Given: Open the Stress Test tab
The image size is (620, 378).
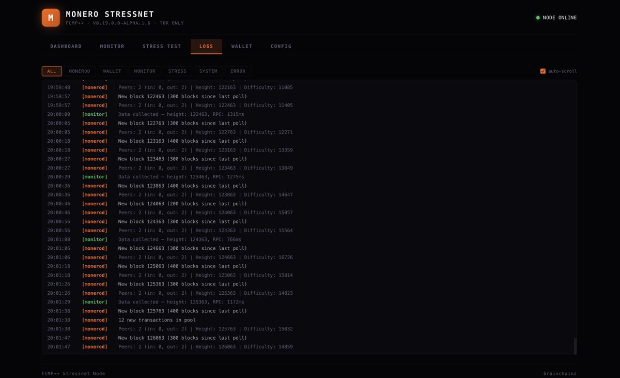Looking at the screenshot, I should click(162, 47).
